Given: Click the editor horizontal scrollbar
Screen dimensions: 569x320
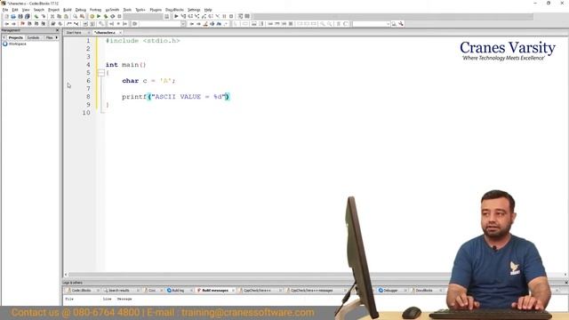Looking at the screenshot, I should tap(315, 275).
